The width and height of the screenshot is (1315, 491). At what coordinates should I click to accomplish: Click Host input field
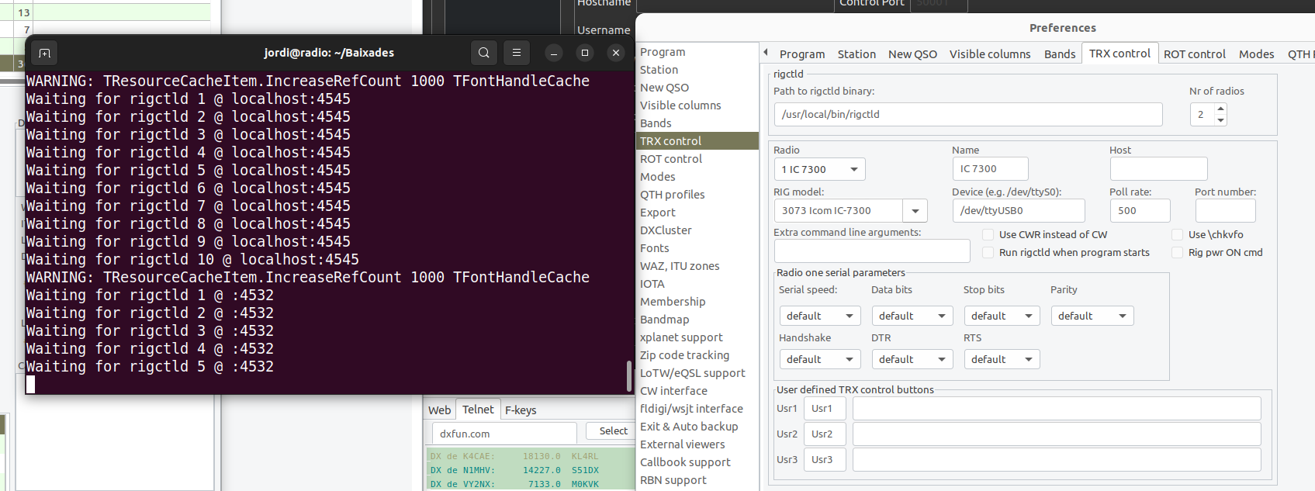coord(1158,168)
